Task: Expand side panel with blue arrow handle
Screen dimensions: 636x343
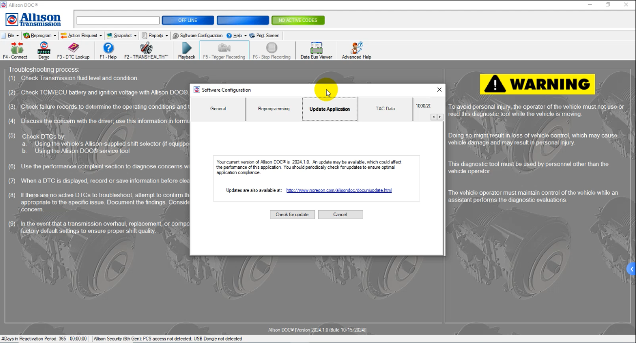Action: pos(632,269)
